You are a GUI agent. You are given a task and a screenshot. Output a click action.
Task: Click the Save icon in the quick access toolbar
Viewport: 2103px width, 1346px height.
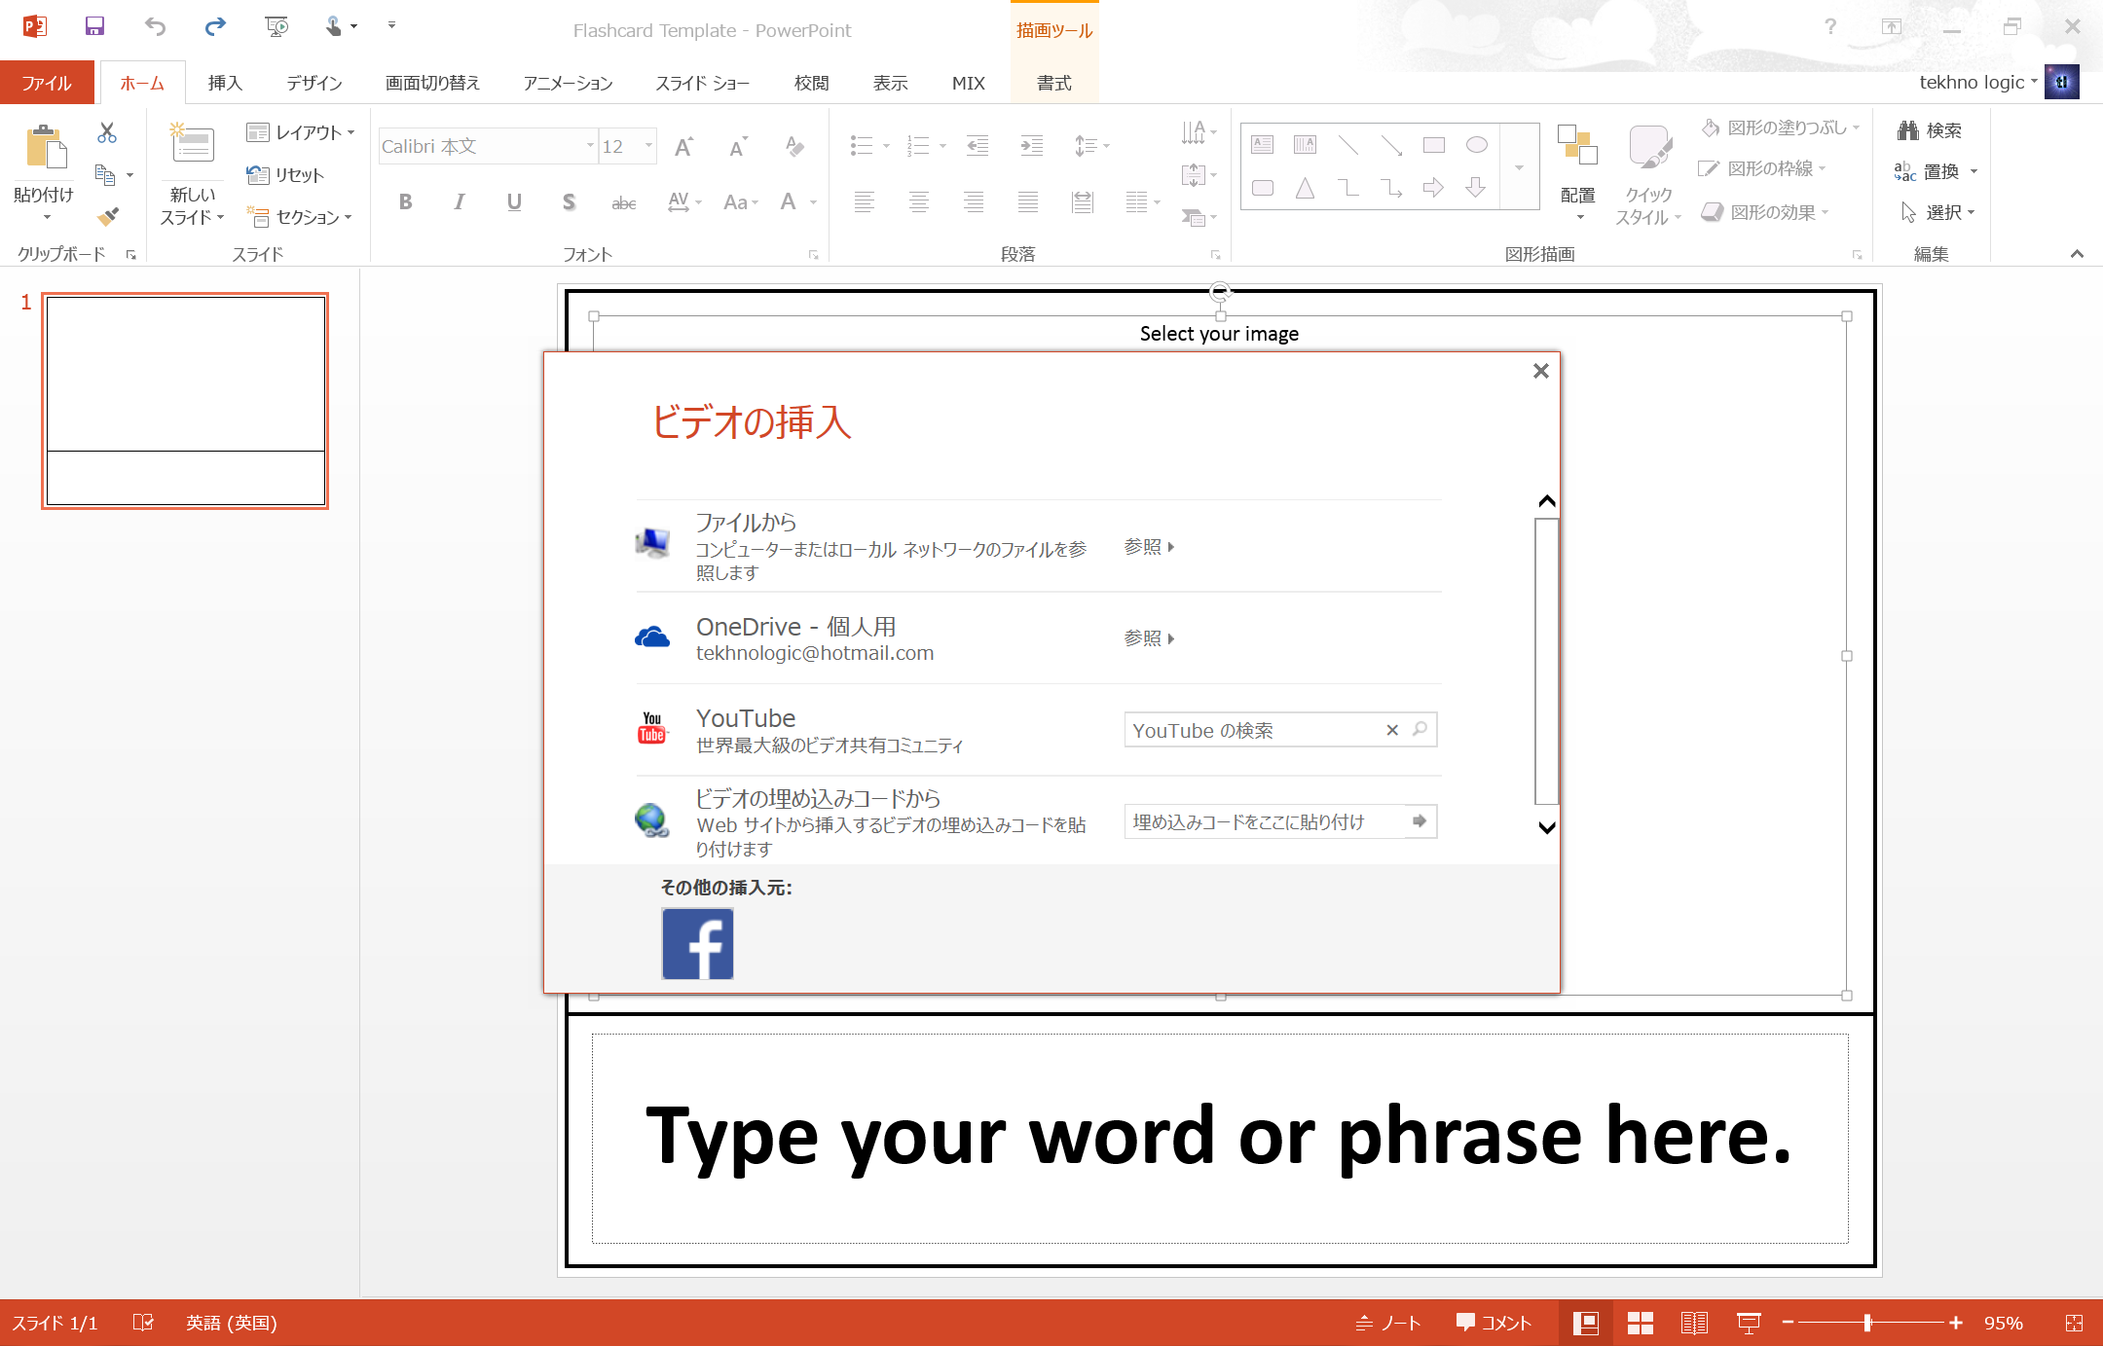(94, 26)
